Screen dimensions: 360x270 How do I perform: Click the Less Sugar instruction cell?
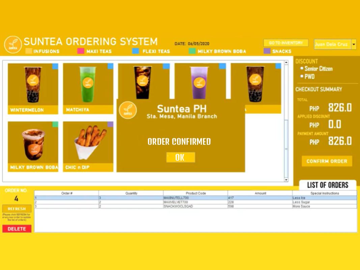tap(325, 202)
